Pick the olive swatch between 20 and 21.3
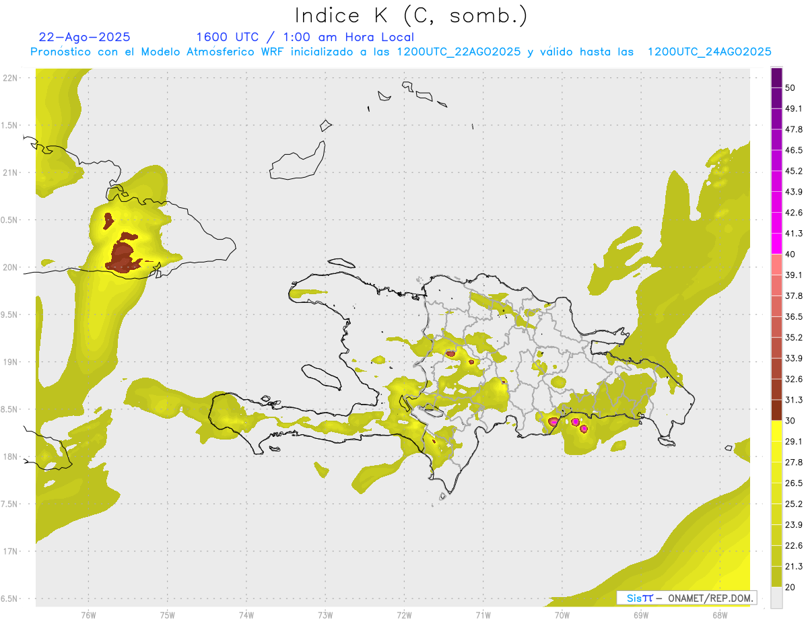The height and width of the screenshot is (624, 808). coord(776,577)
